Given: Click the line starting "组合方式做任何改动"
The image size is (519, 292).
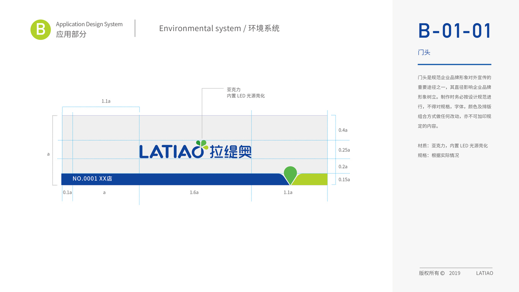Looking at the screenshot, I should (454, 116).
